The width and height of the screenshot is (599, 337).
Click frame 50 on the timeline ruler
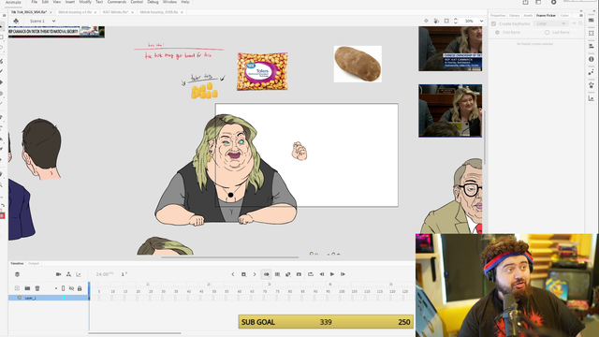pyautogui.click(x=214, y=291)
